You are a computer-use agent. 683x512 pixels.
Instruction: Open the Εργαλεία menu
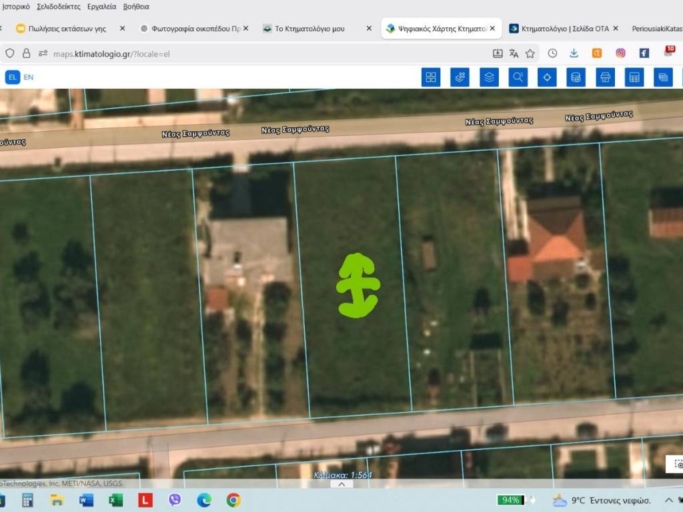coord(101,7)
